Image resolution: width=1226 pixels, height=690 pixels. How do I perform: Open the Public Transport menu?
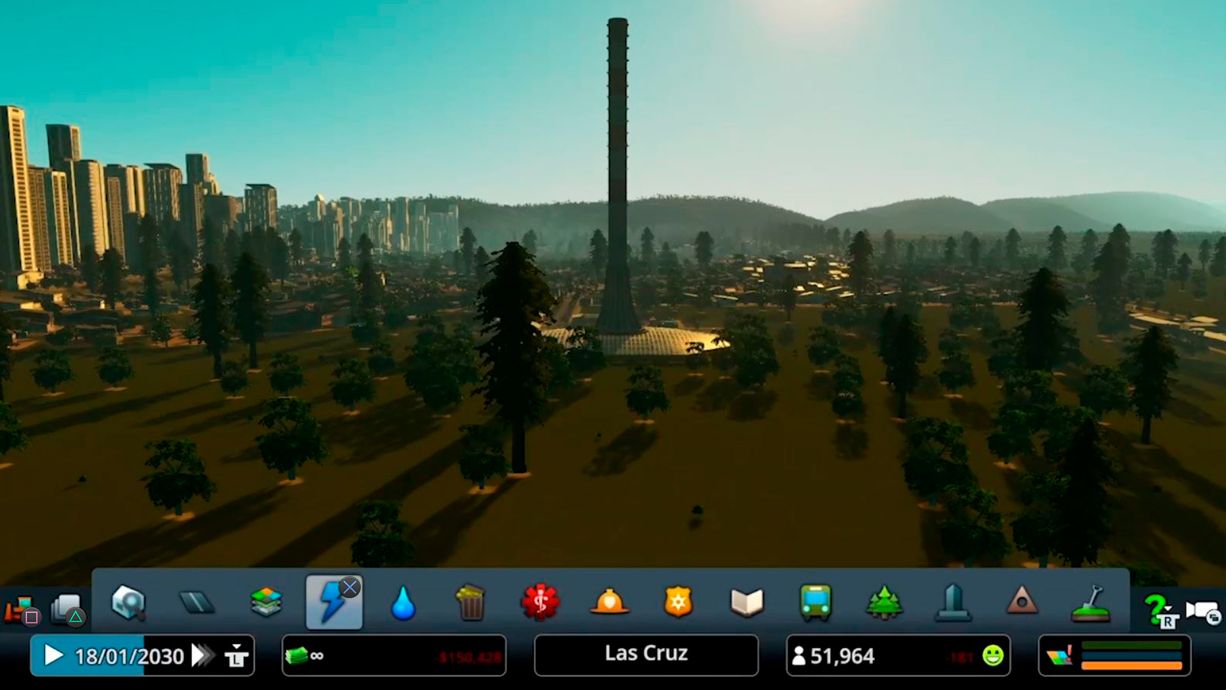point(815,601)
